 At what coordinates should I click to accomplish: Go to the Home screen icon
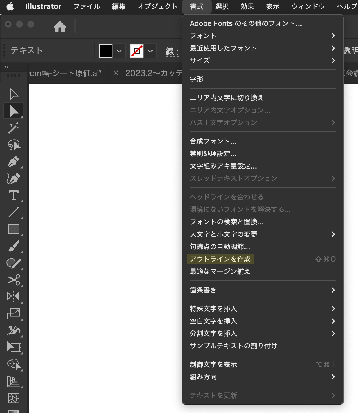(x=60, y=26)
